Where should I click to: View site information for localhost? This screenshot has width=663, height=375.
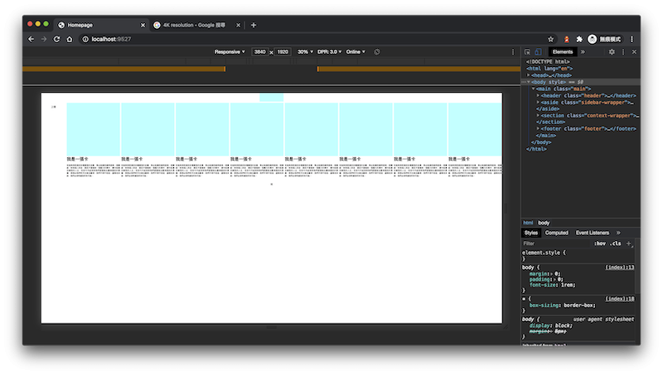click(x=85, y=39)
